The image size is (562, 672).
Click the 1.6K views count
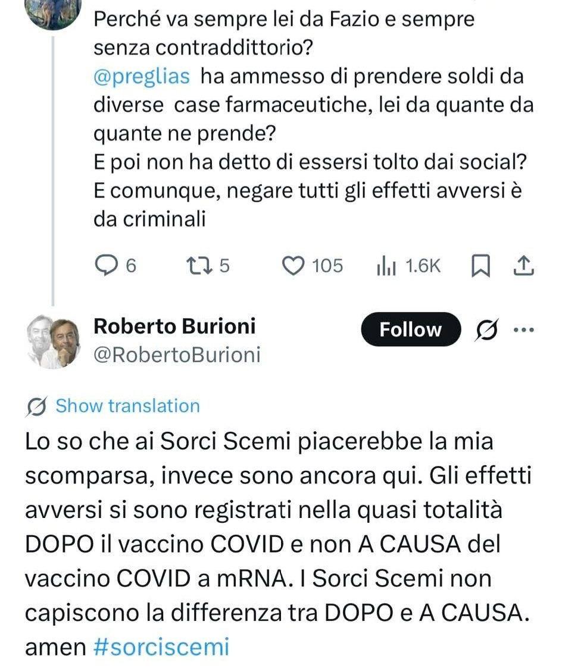click(423, 266)
